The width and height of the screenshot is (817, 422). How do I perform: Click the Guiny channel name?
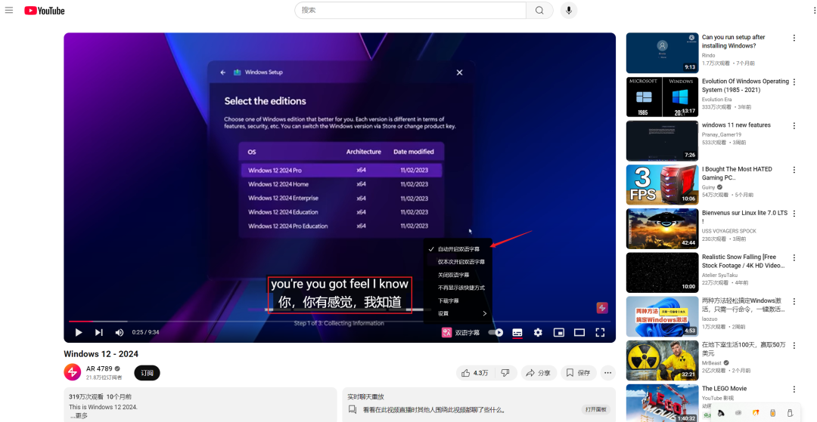pos(709,187)
